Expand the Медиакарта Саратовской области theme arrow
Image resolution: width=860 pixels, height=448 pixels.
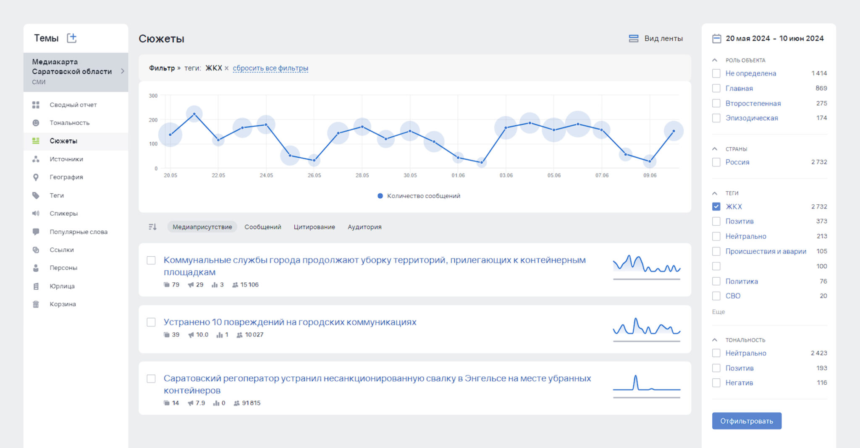[x=122, y=71]
